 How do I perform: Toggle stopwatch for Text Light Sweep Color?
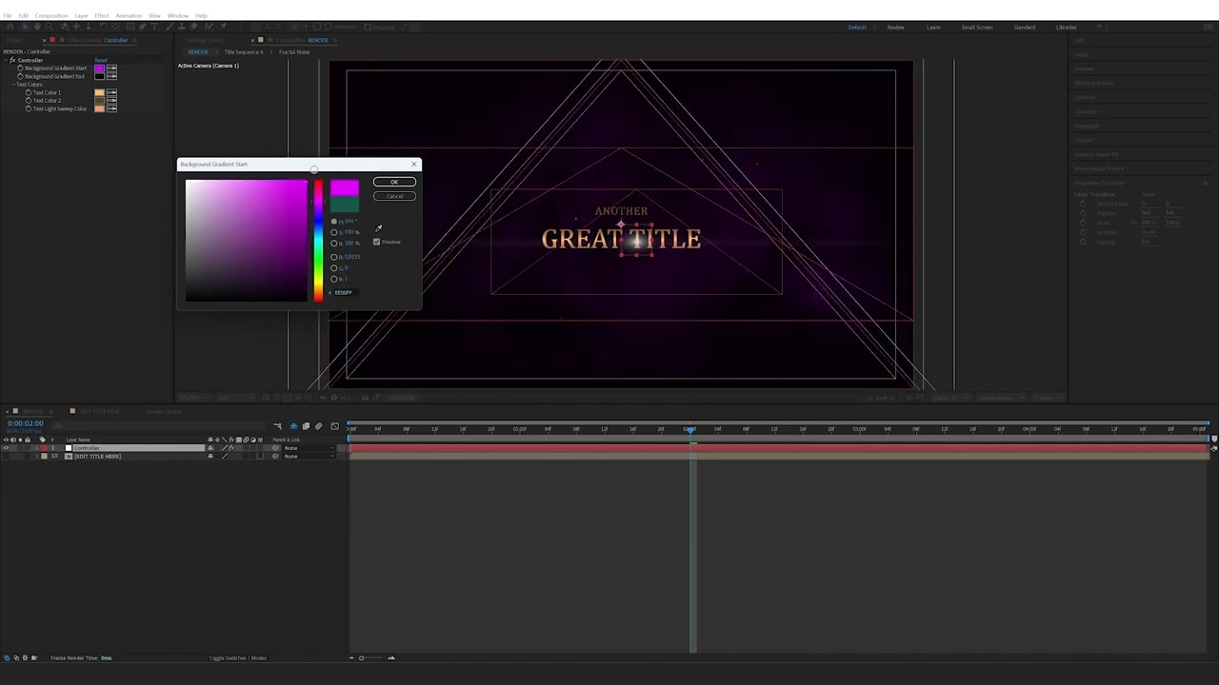[x=29, y=108]
